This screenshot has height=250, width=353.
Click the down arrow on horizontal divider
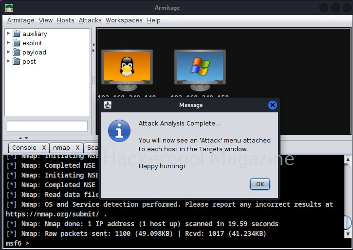pos(26,138)
